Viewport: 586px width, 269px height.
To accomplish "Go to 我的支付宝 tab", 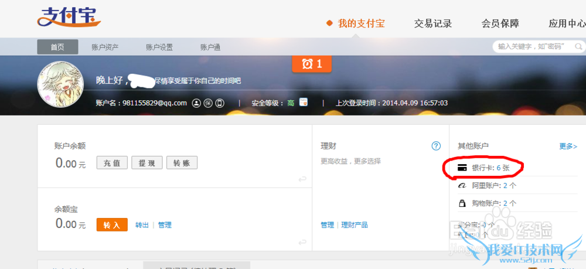I will click(x=362, y=23).
